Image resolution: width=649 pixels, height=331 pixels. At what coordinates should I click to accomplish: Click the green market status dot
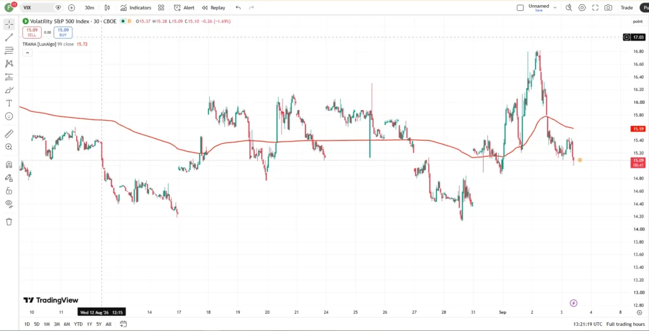(123, 21)
